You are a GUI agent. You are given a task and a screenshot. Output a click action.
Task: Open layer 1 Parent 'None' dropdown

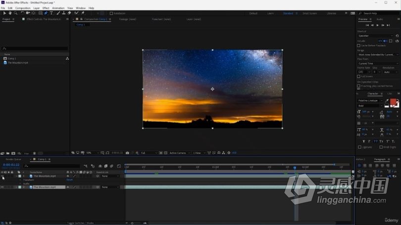coord(110,176)
